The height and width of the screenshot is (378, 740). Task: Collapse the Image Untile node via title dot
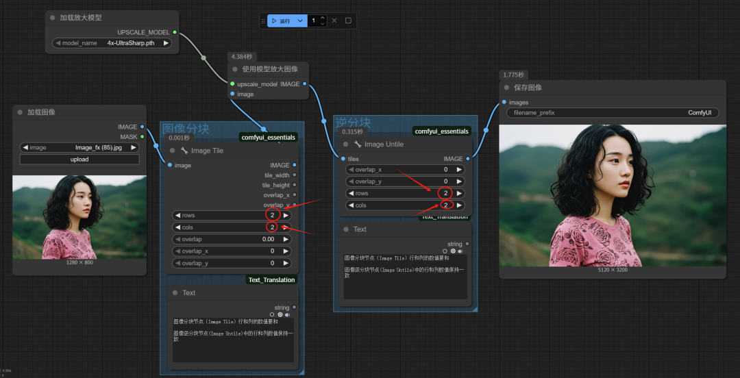coord(347,144)
